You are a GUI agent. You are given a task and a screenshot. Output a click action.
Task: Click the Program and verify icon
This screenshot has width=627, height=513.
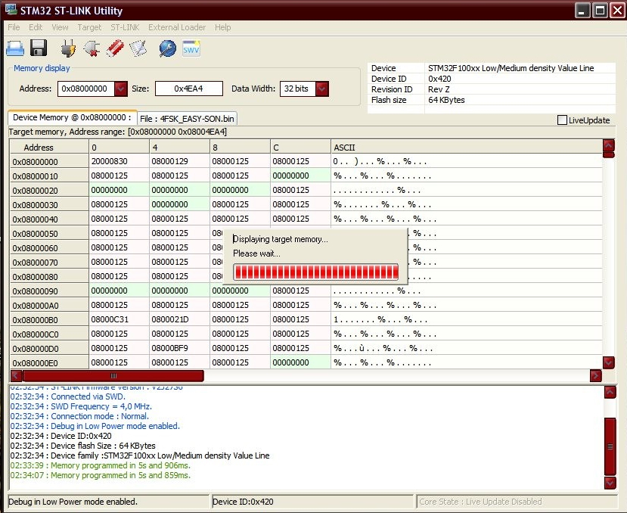click(138, 48)
